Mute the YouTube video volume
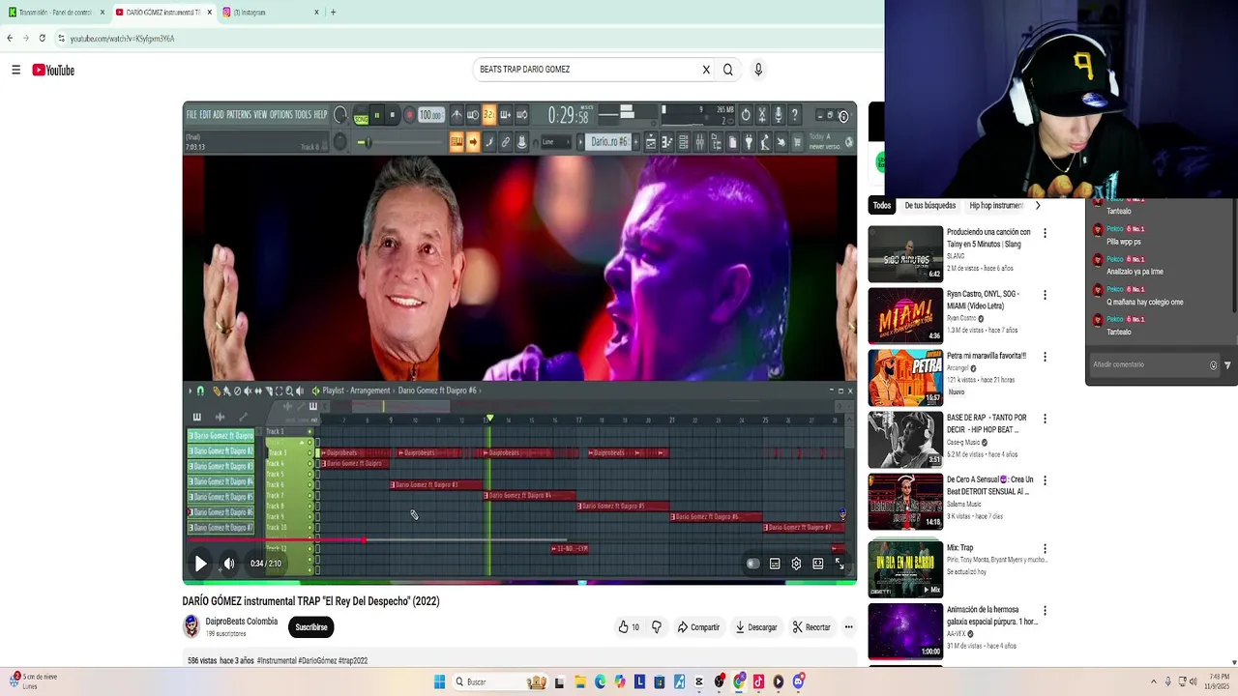 click(x=229, y=564)
